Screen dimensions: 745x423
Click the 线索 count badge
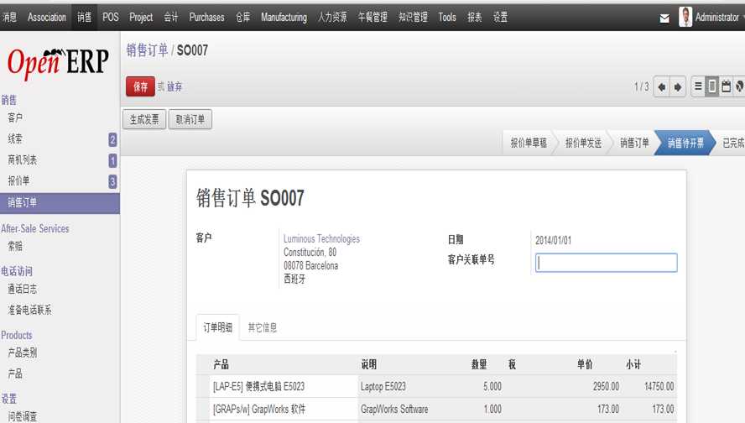(x=112, y=139)
